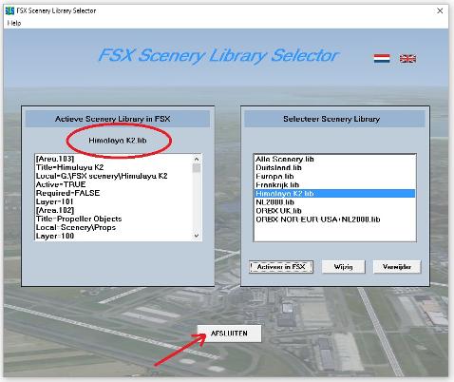
Task: Click the scroll up arrow of scenery text box
Action: click(197, 159)
